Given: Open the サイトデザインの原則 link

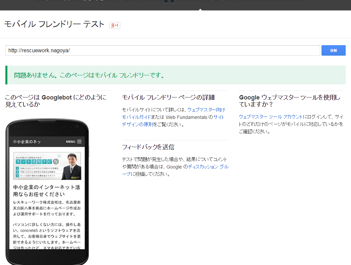Looking at the screenshot, I should (173, 121).
